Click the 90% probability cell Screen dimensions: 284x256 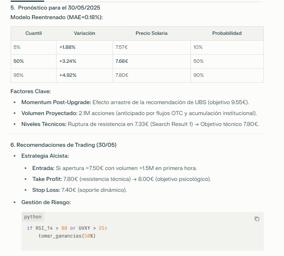coord(227,75)
